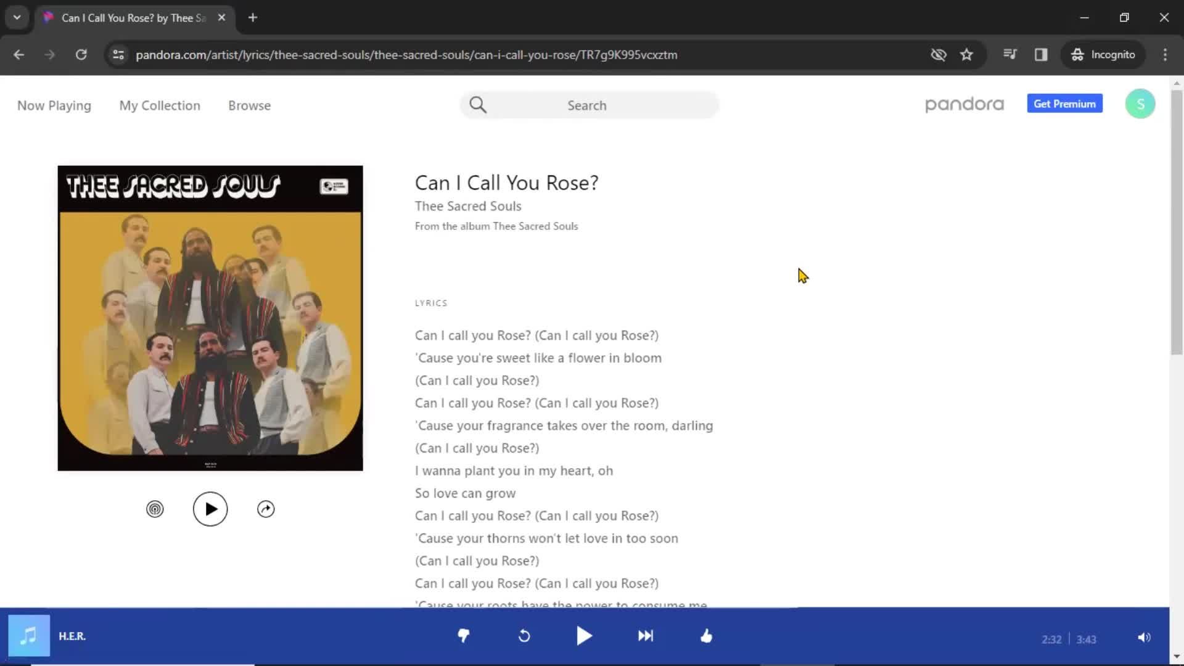Select the Now Playing menu item
The height and width of the screenshot is (666, 1184).
coord(54,105)
